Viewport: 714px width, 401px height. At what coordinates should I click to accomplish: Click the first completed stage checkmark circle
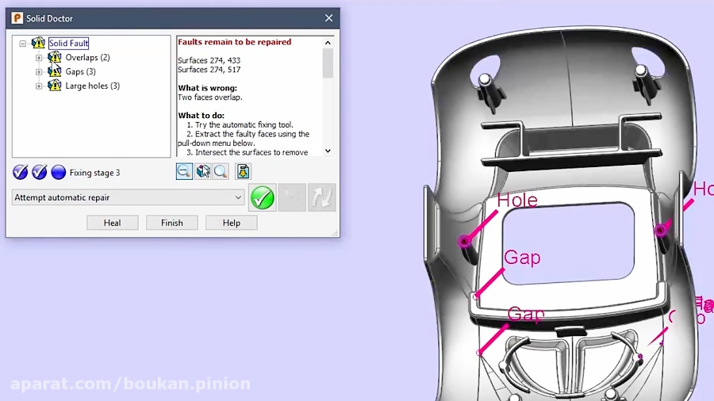pos(21,173)
